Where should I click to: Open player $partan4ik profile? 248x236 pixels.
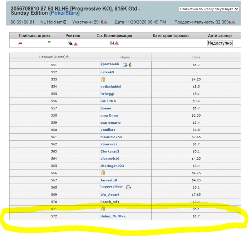pos(110,64)
